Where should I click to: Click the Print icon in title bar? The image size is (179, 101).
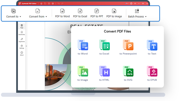53,3
